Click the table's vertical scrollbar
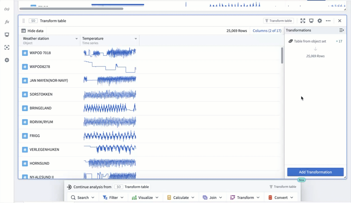Viewport: 351px width, 203px height. (282, 55)
